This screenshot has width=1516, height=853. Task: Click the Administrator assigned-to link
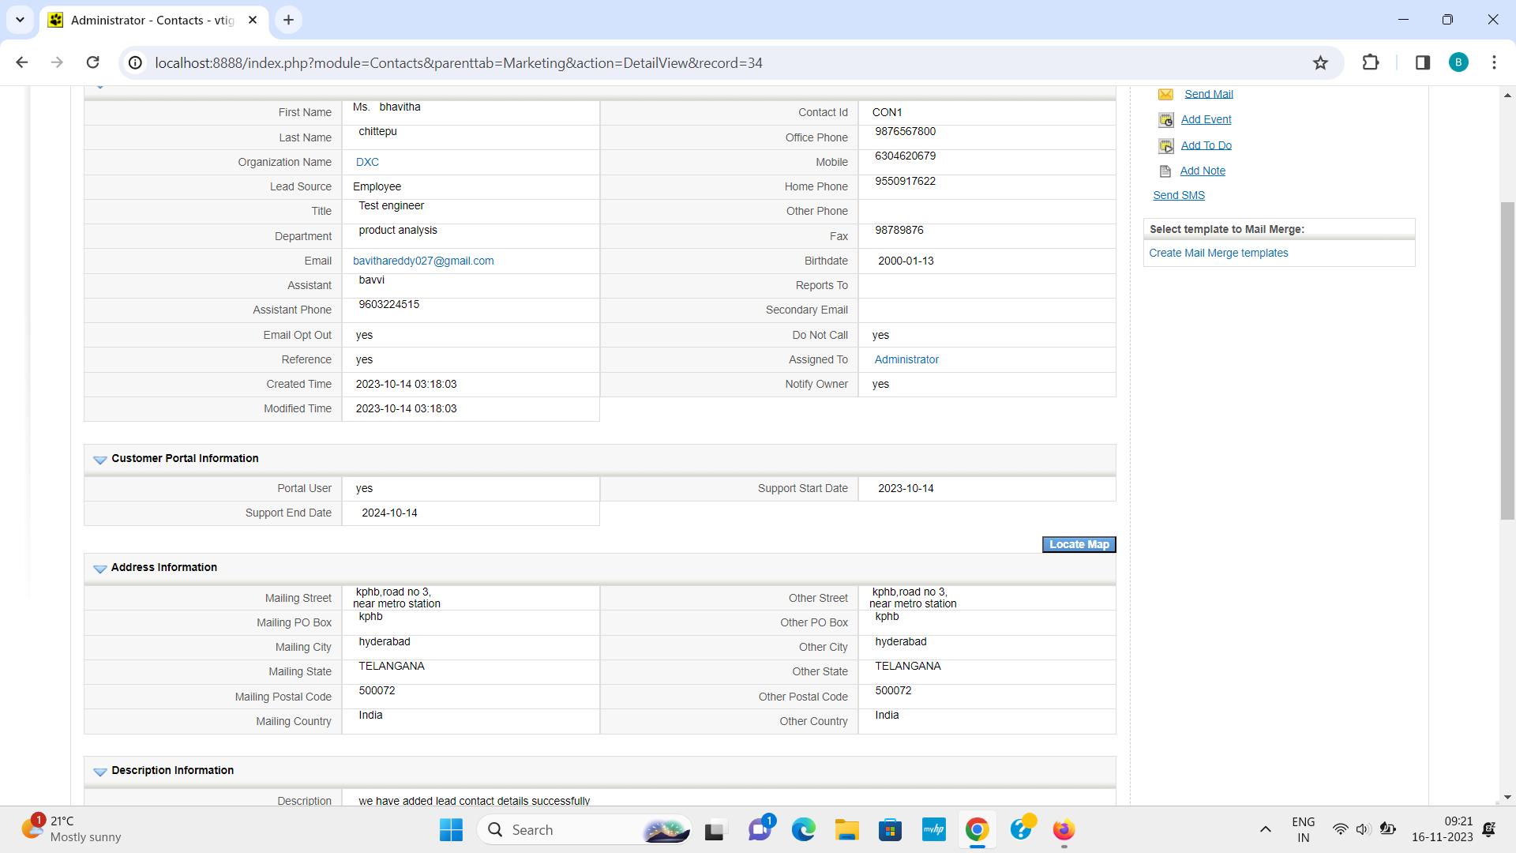[906, 359]
